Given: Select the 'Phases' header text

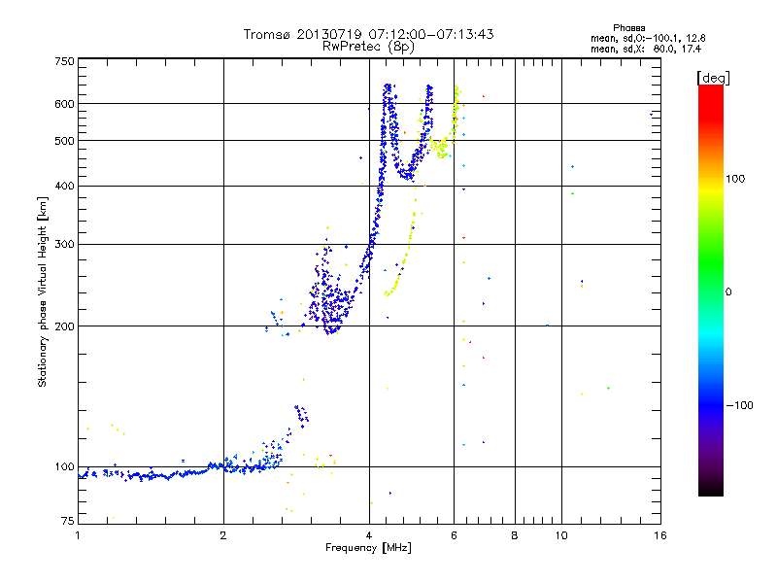Looking at the screenshot, I should click(x=628, y=28).
